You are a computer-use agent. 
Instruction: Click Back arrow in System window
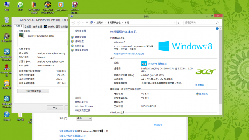pos(73,23)
